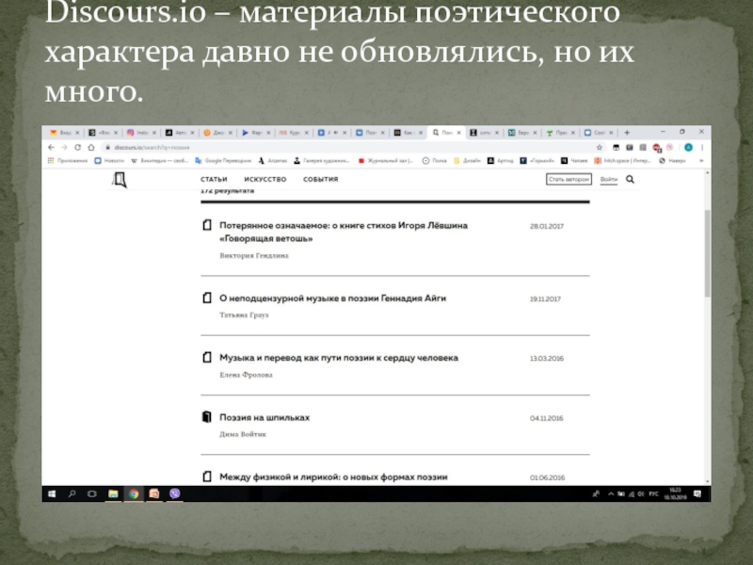Bookmark this page with the star icon

(600, 148)
